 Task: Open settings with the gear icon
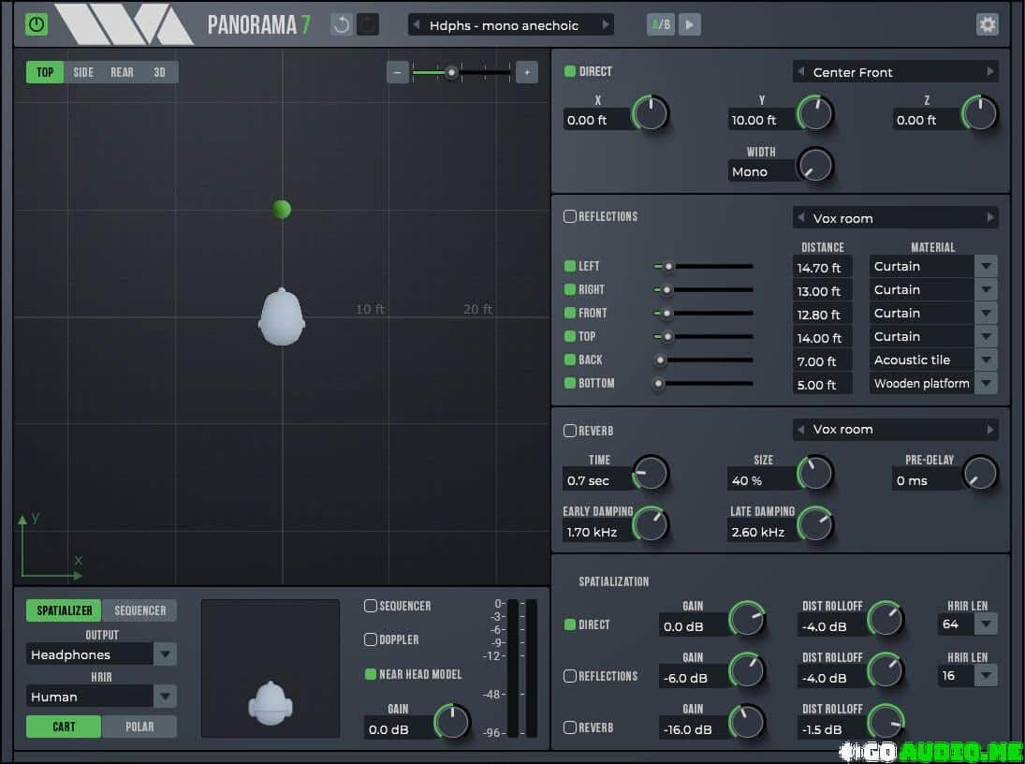coord(987,25)
